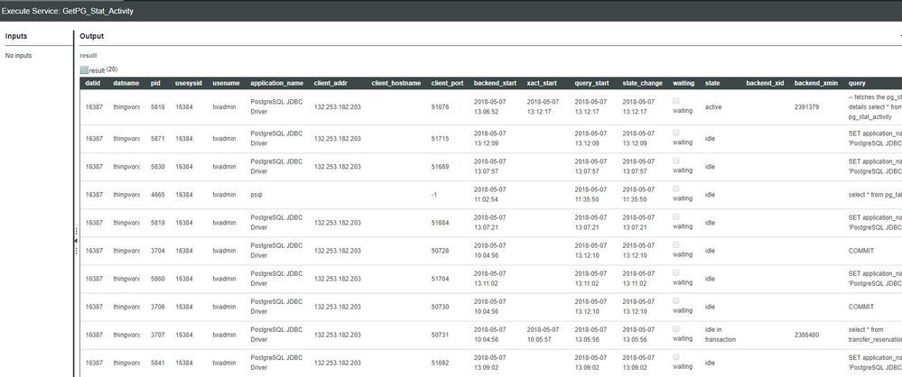Click the usename column header
Image resolution: width=902 pixels, height=377 pixels.
click(226, 83)
